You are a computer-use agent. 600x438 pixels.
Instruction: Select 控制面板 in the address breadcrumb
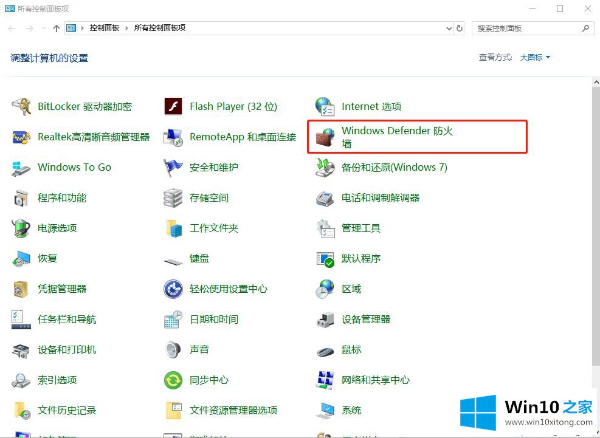click(105, 28)
